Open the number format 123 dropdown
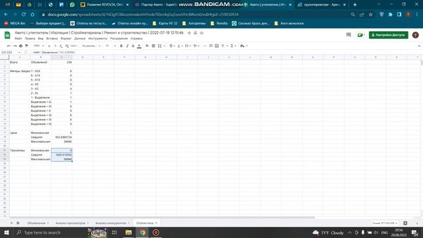This screenshot has height=238, width=423. point(73,46)
